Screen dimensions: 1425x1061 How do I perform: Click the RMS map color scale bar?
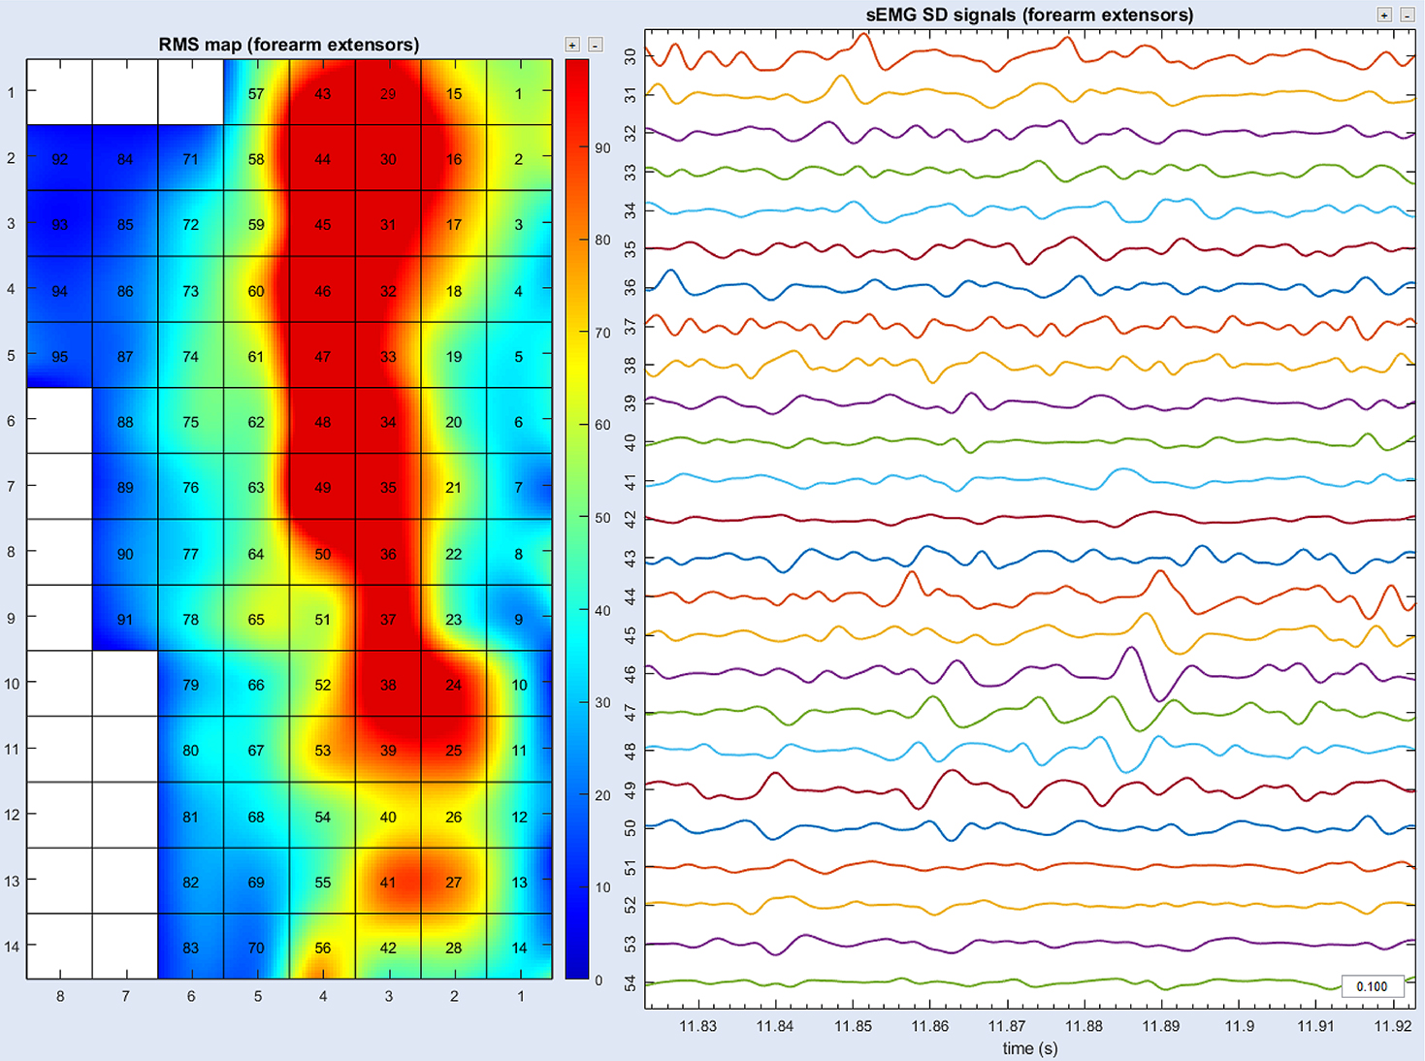point(577,519)
